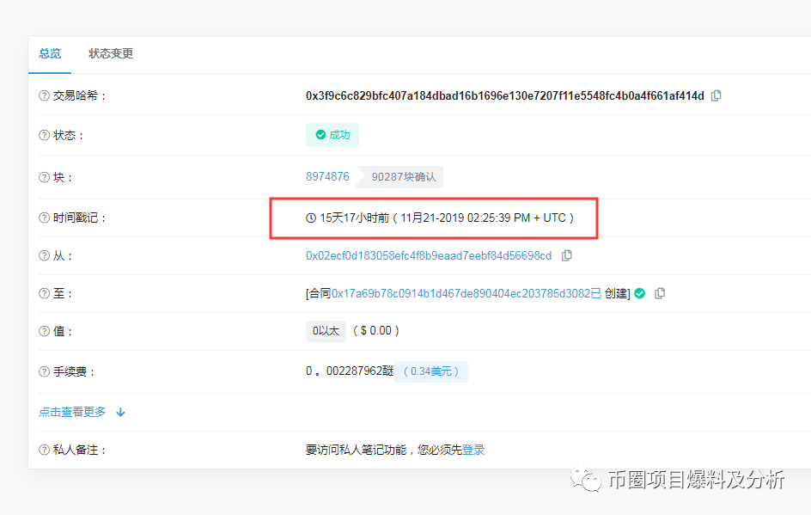This screenshot has height=515, width=811.
Task: Click the 交易哈希 label
Action: tap(80, 95)
